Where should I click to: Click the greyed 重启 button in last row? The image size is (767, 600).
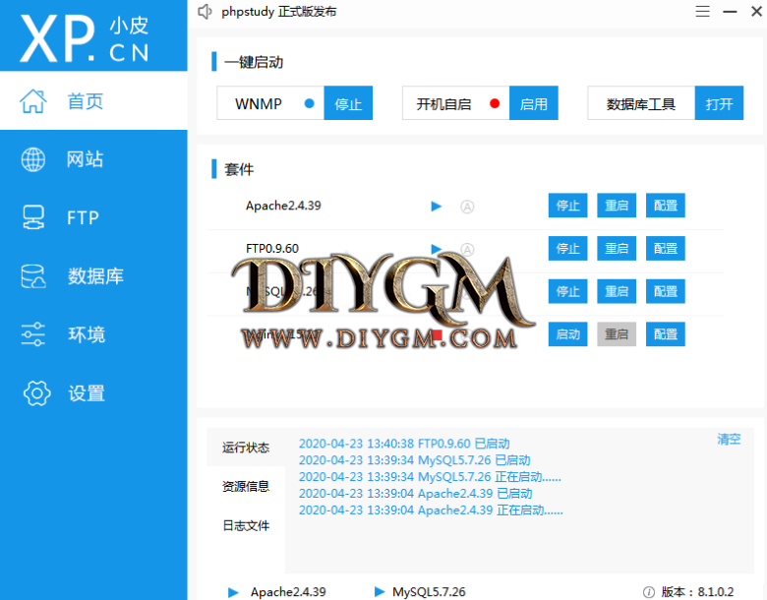click(x=617, y=334)
